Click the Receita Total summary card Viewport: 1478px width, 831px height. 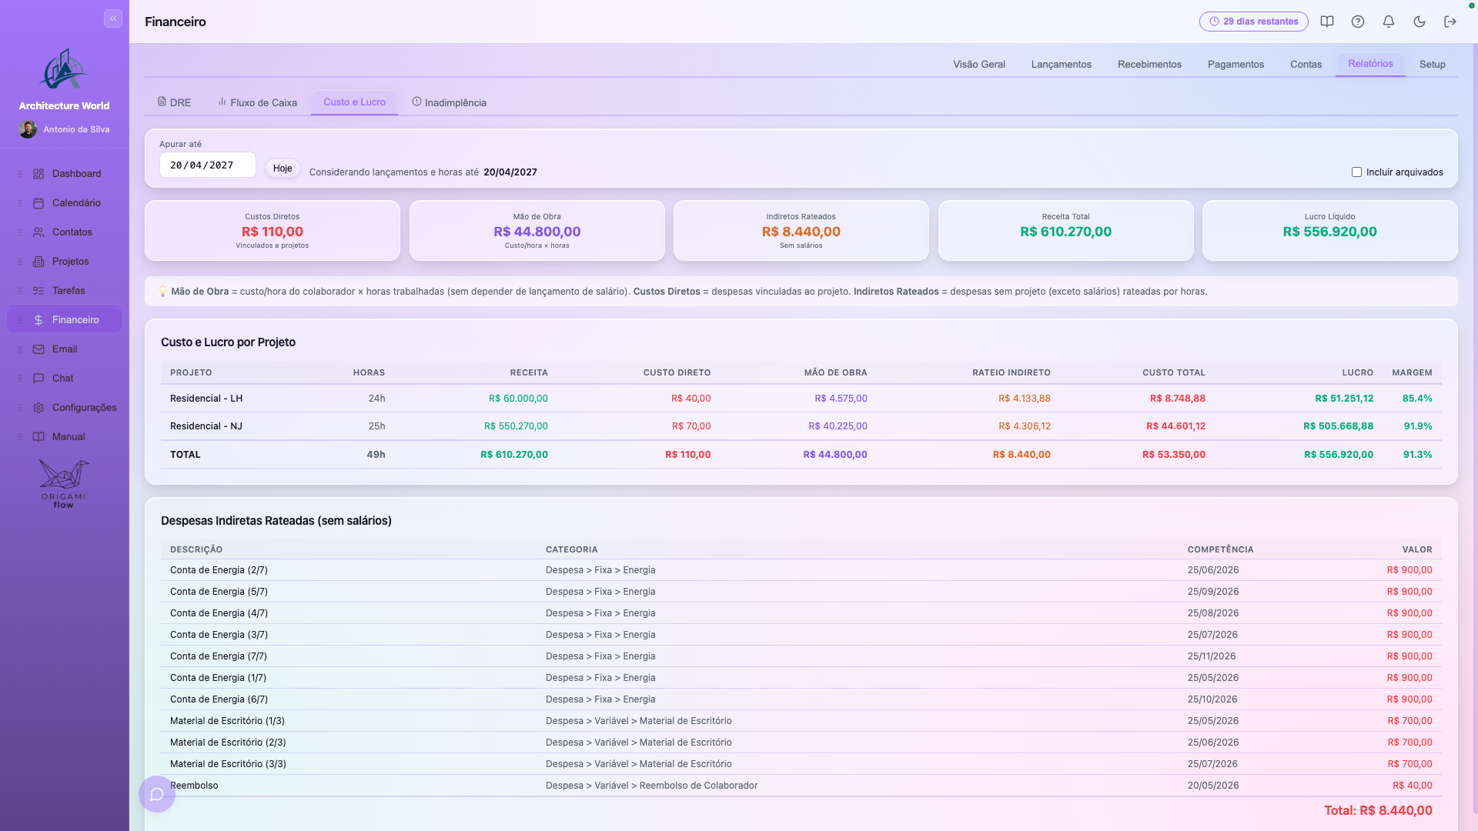coord(1065,231)
